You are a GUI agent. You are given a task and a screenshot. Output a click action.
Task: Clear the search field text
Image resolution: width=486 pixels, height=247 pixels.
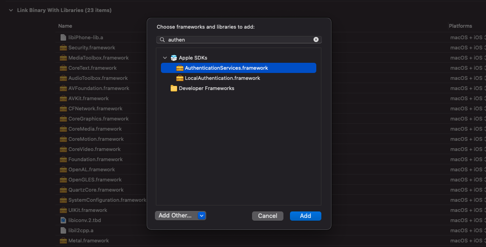[316, 40]
